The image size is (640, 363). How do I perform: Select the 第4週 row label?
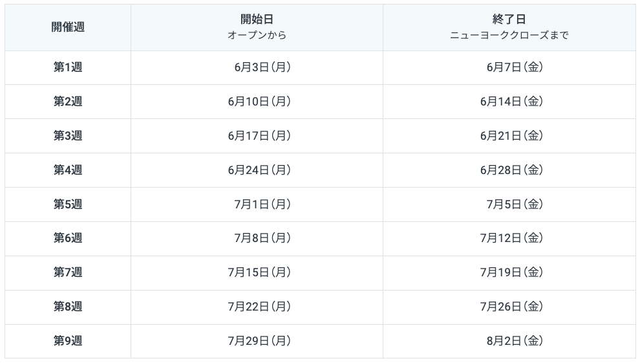tap(68, 170)
